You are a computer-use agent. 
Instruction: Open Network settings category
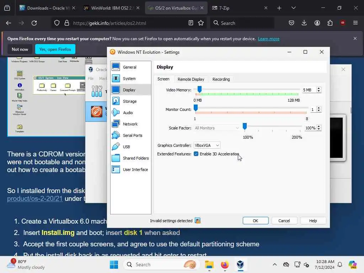[131, 124]
